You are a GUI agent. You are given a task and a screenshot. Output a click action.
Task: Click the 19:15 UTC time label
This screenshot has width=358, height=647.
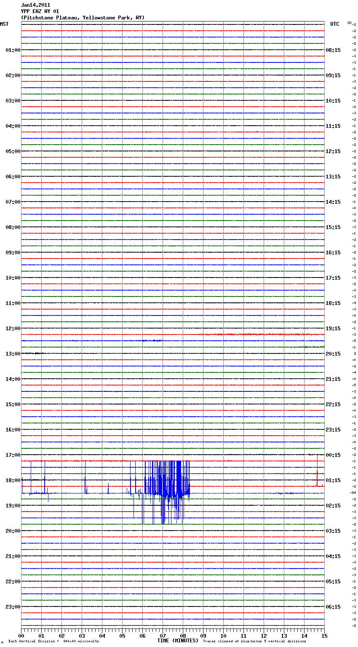pyautogui.click(x=333, y=329)
